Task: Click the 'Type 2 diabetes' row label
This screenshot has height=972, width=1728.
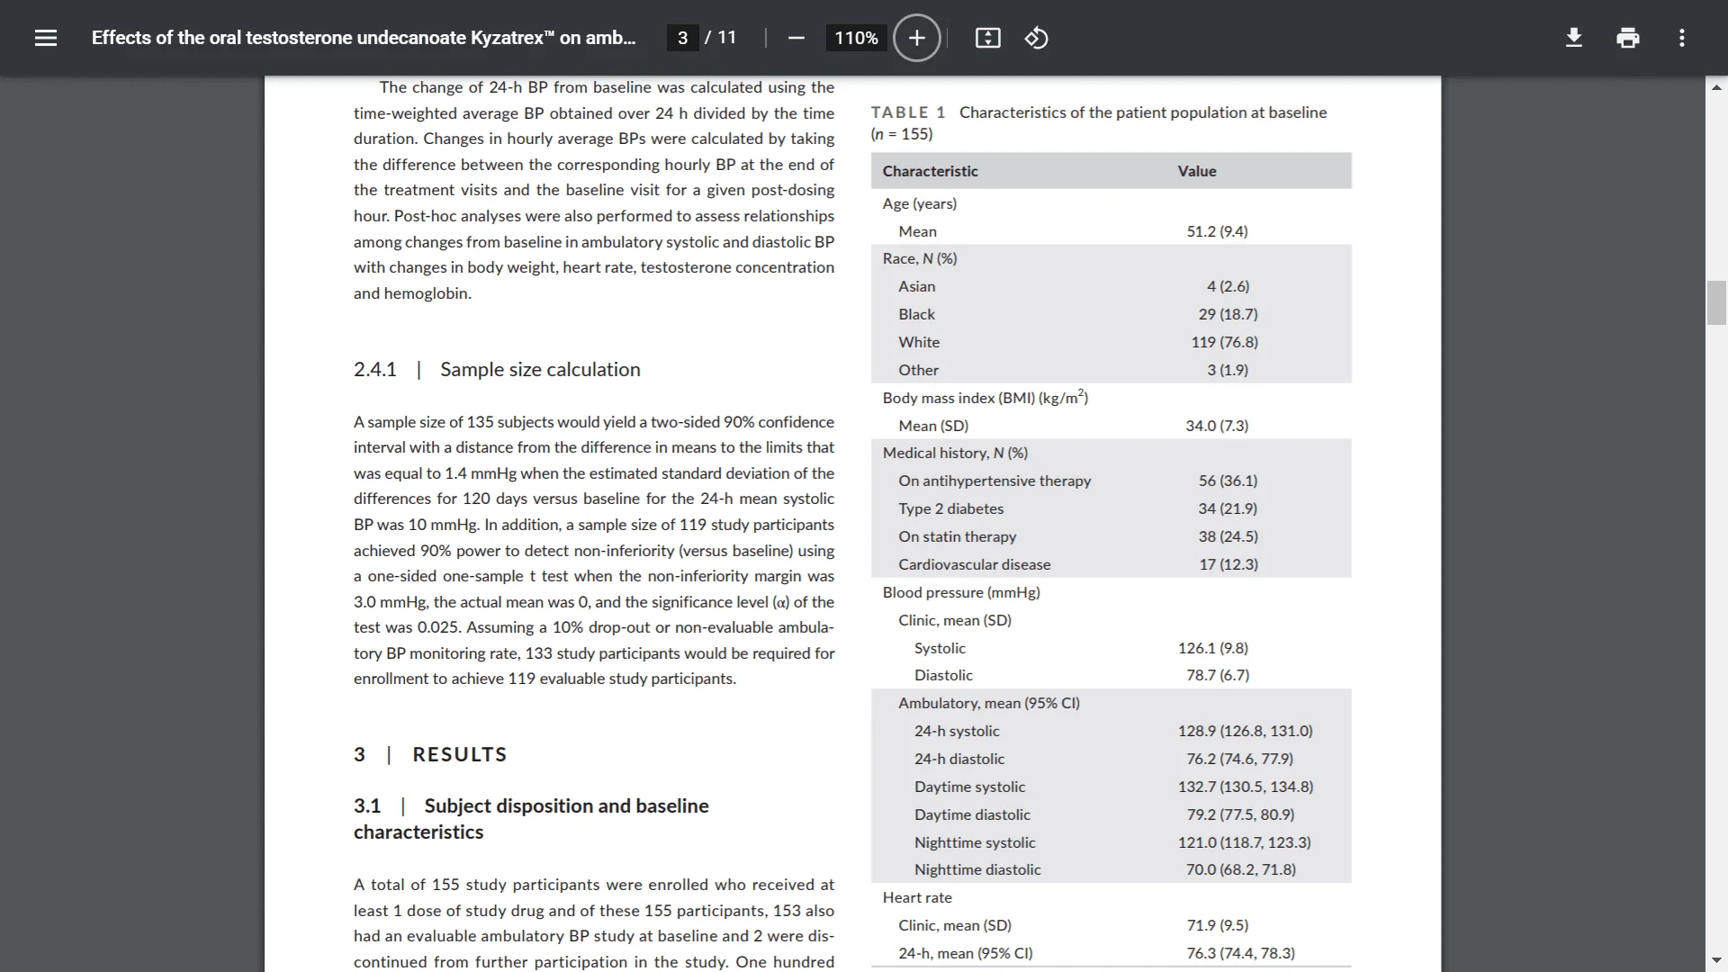Action: click(x=950, y=508)
